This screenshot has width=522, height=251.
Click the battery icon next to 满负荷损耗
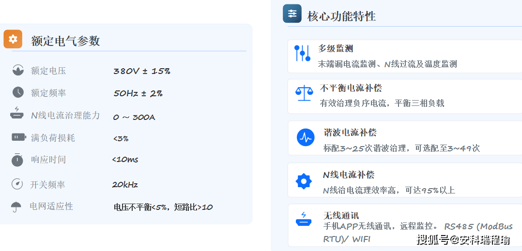[18, 137]
